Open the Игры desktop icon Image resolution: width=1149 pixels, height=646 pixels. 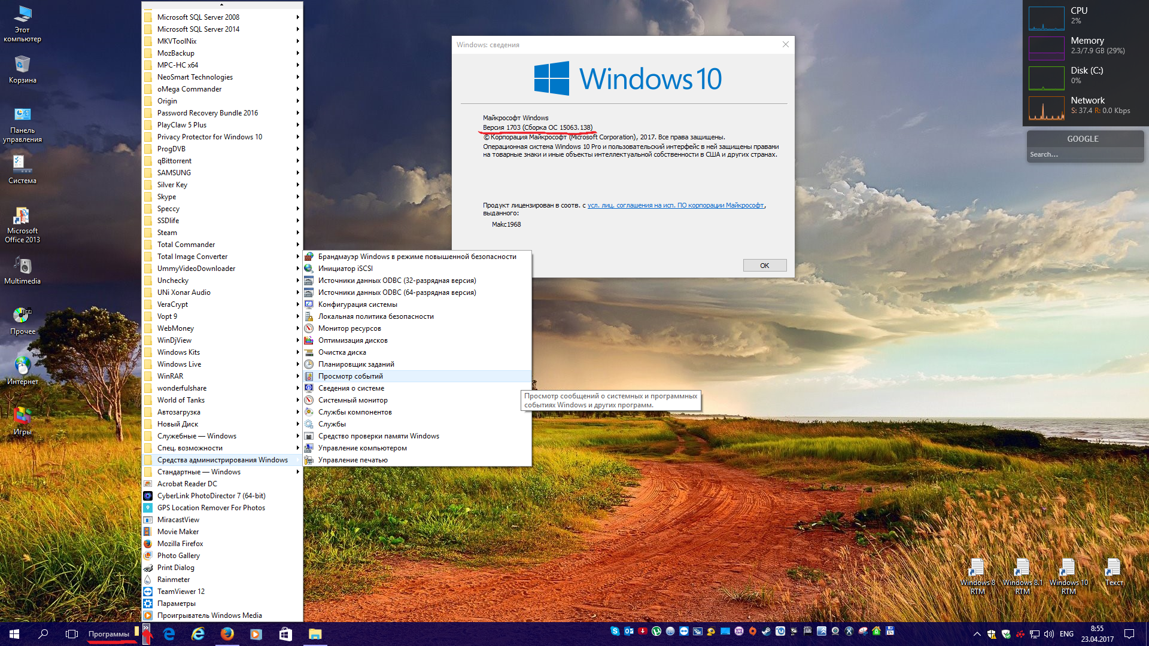click(22, 421)
